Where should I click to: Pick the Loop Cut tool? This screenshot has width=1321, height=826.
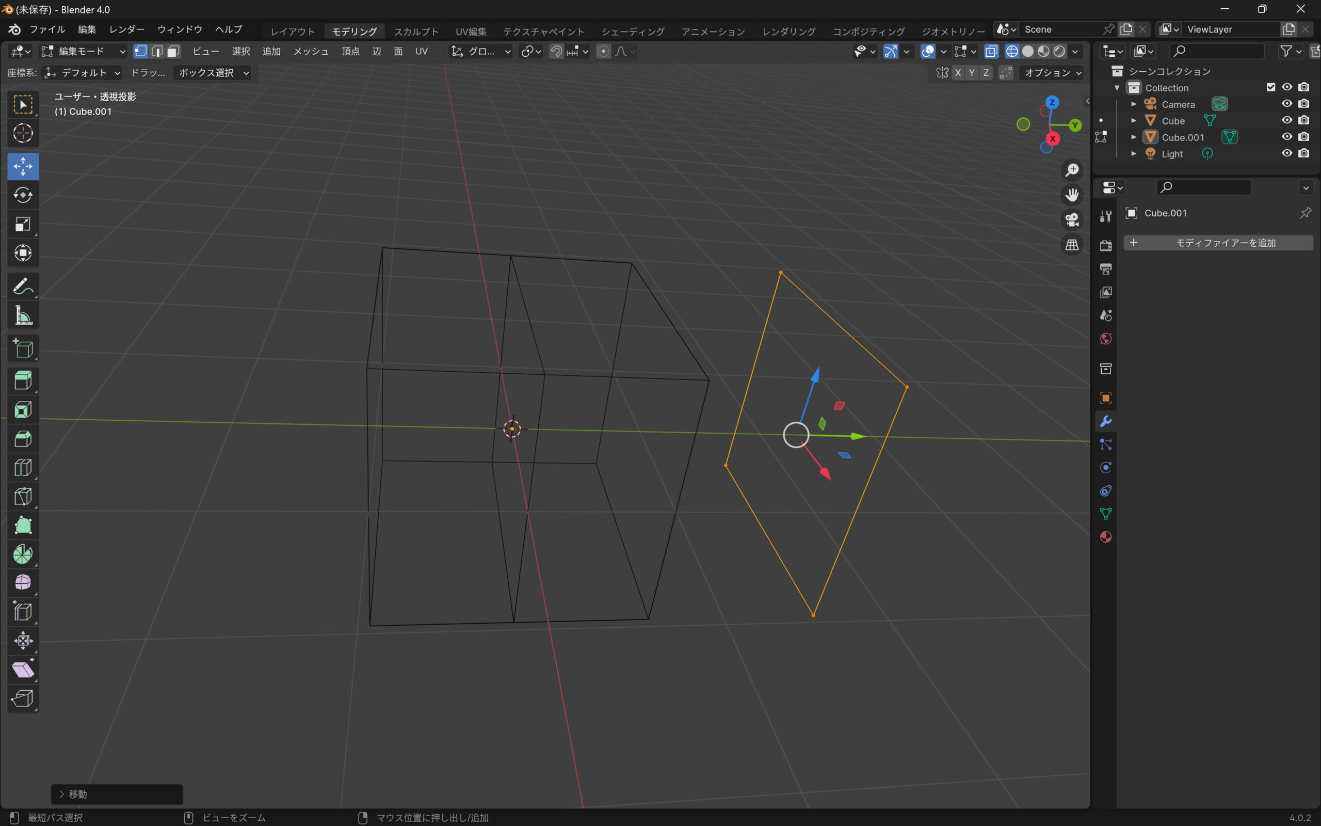pyautogui.click(x=23, y=468)
